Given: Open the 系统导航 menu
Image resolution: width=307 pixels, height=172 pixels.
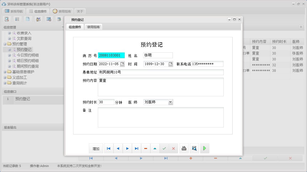Looking at the screenshot, I should click(x=13, y=11).
